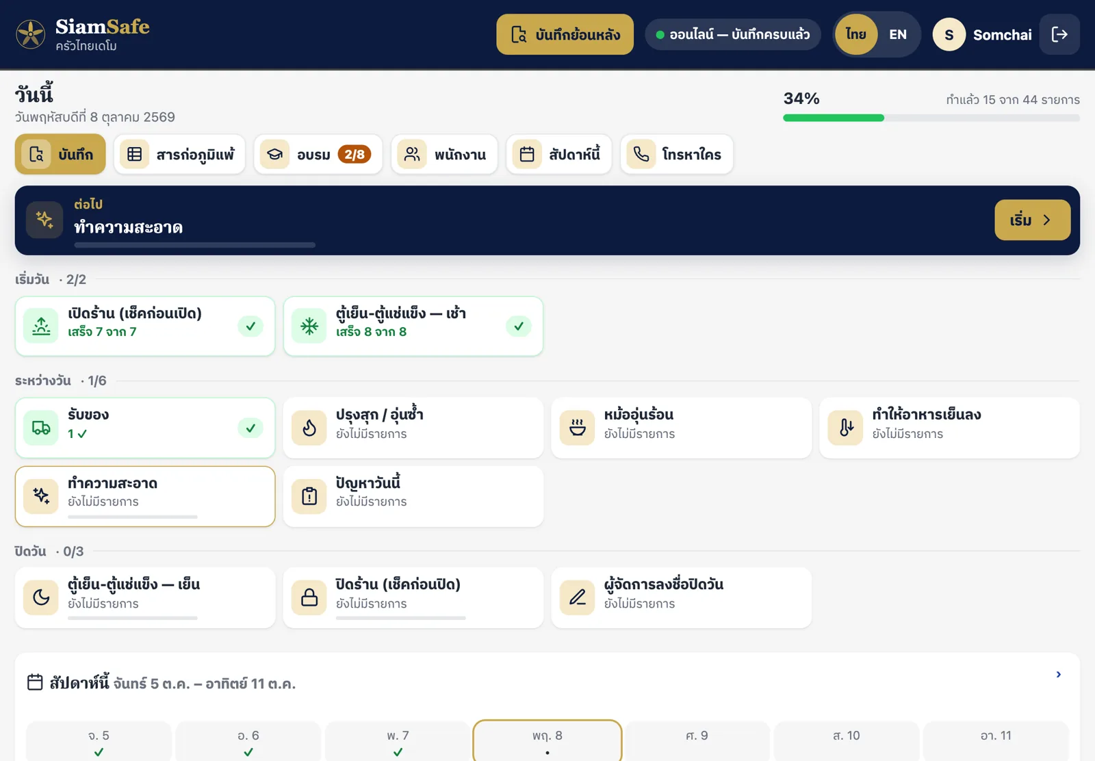Image resolution: width=1095 pixels, height=761 pixels.
Task: Click the logout arrow icon
Action: [x=1059, y=34]
